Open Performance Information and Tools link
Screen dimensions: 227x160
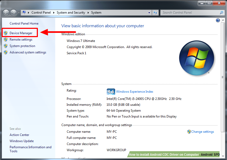pyautogui.click(x=30, y=149)
